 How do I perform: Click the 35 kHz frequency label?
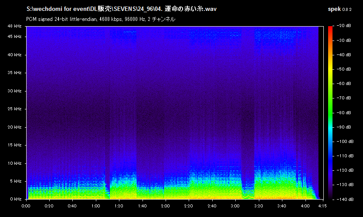click(14, 73)
